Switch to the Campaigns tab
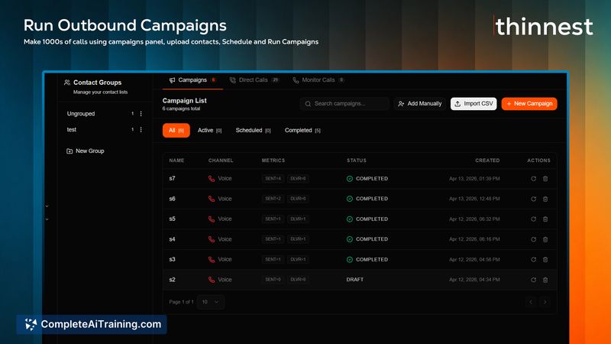The width and height of the screenshot is (611, 344). [192, 80]
